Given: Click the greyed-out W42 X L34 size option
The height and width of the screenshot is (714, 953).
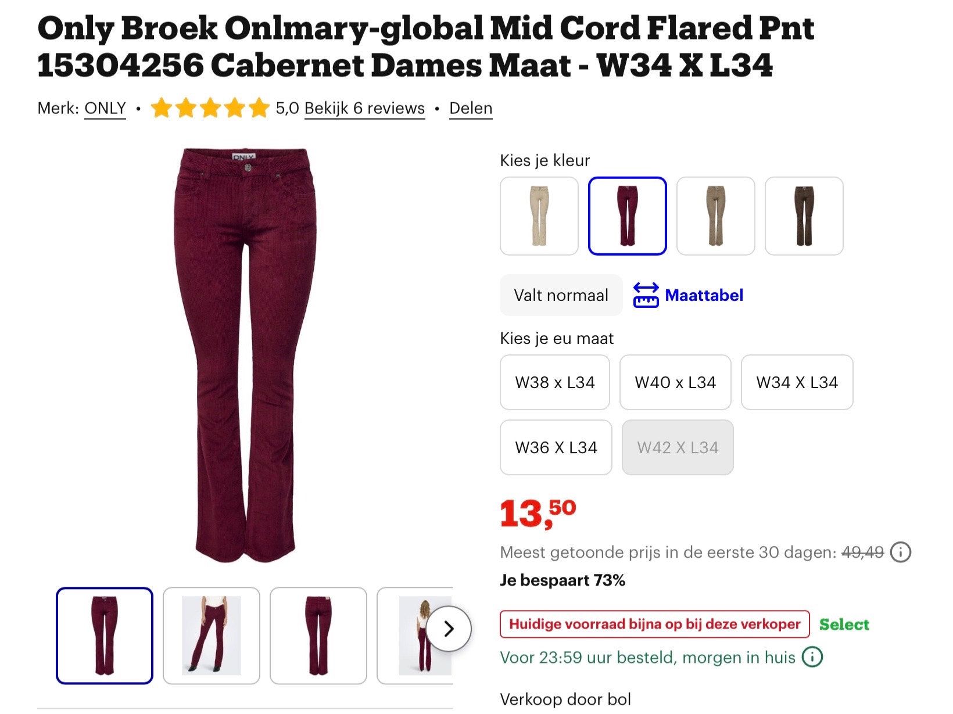Looking at the screenshot, I should (678, 447).
